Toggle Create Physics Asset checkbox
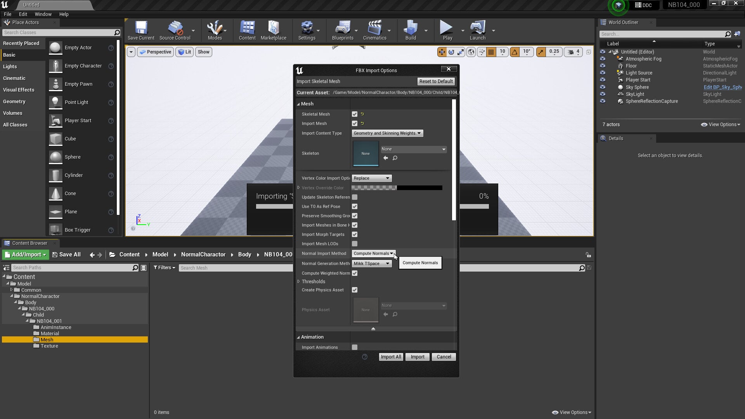Screen dimensions: 745x419 355,290
